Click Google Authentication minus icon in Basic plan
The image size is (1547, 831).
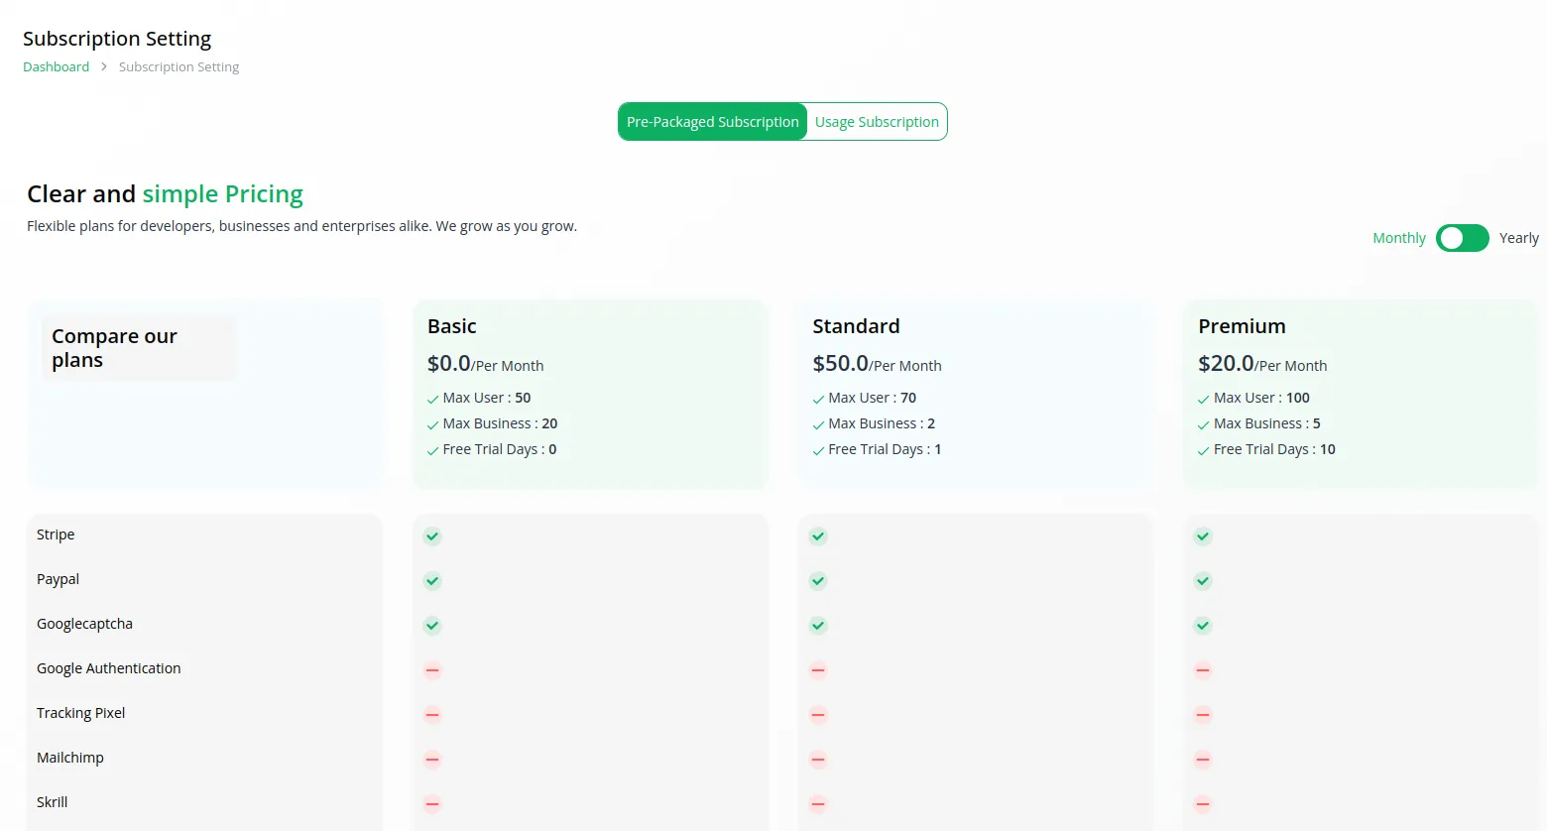click(432, 670)
